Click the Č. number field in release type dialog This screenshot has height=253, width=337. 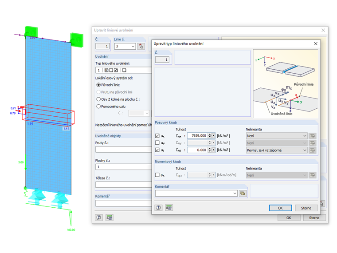pos(162,59)
